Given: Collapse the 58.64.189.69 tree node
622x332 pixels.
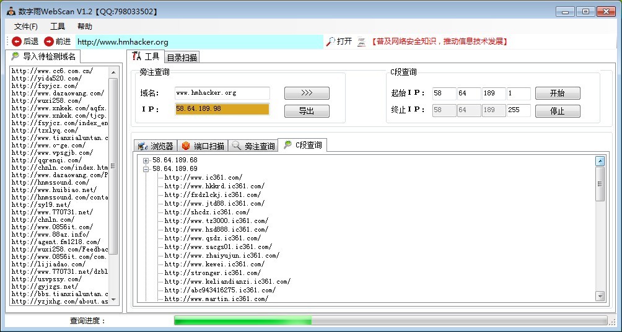Looking at the screenshot, I should [146, 169].
